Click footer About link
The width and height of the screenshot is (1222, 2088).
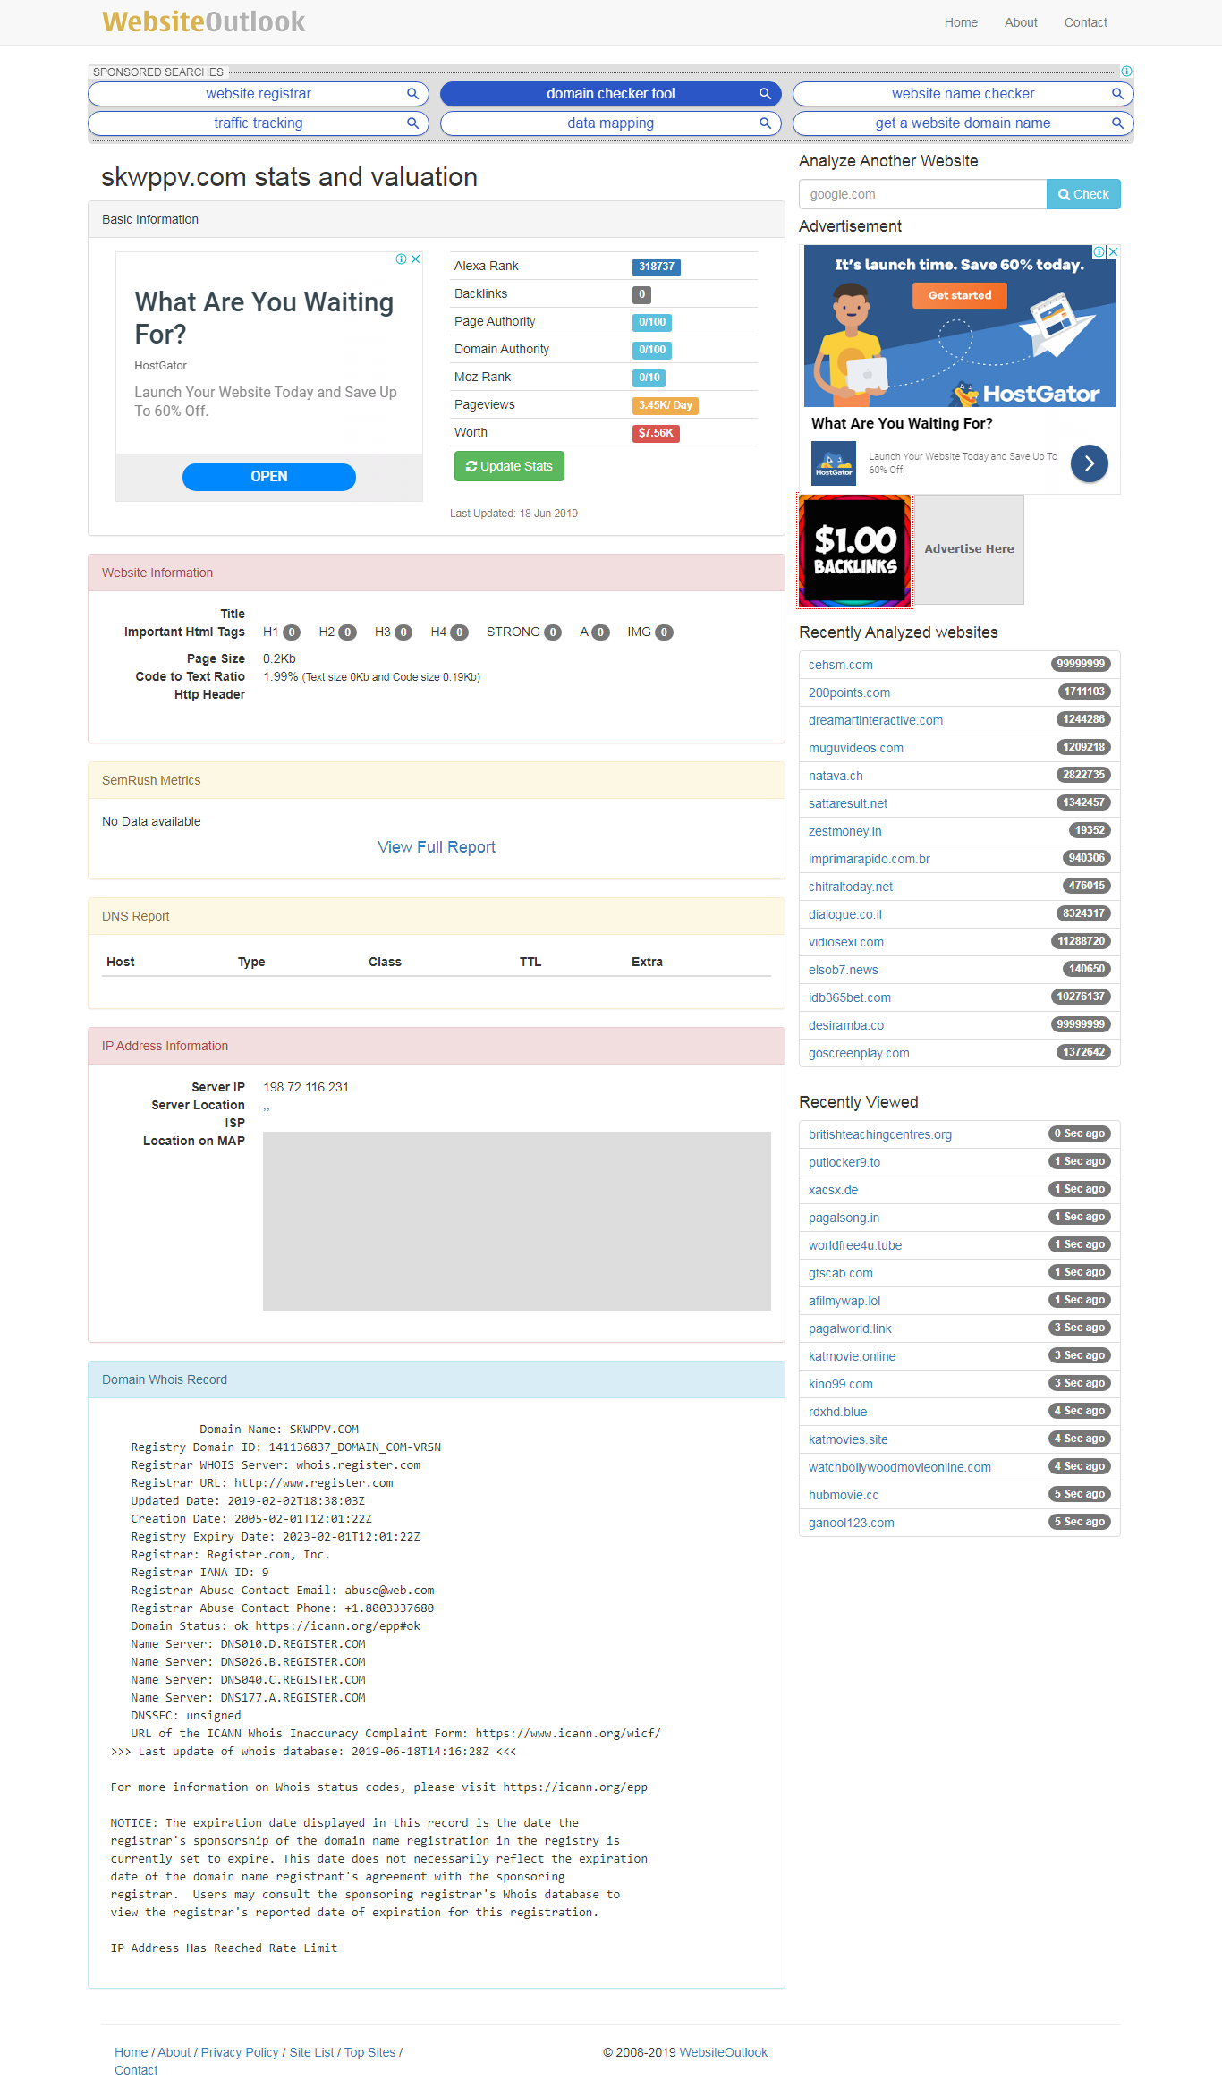coord(174,2052)
